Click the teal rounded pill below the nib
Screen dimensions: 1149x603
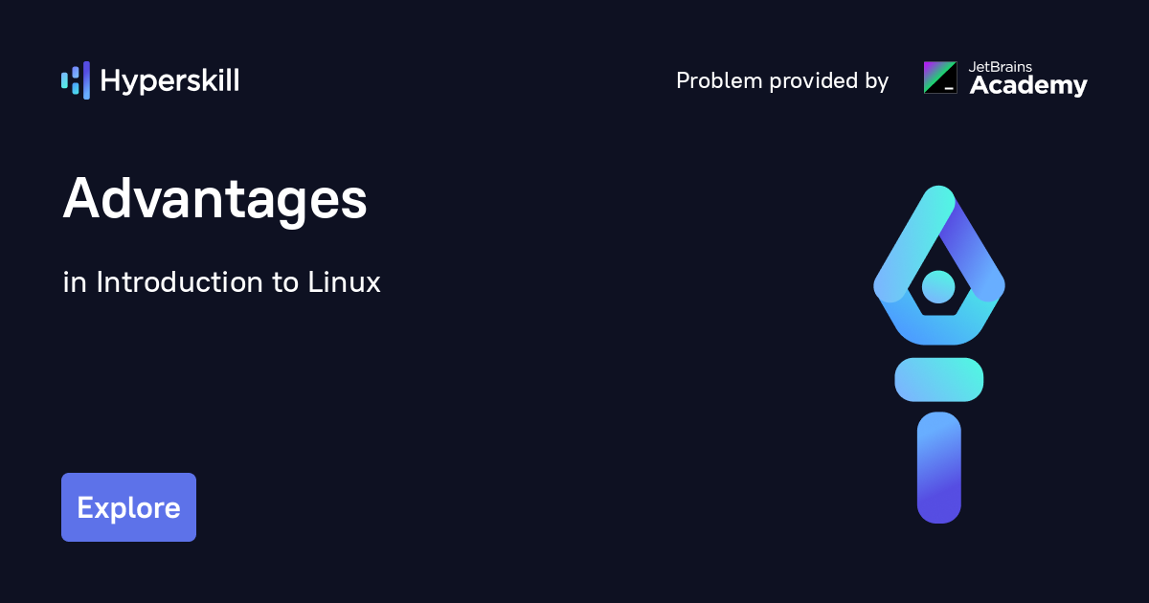(938, 379)
